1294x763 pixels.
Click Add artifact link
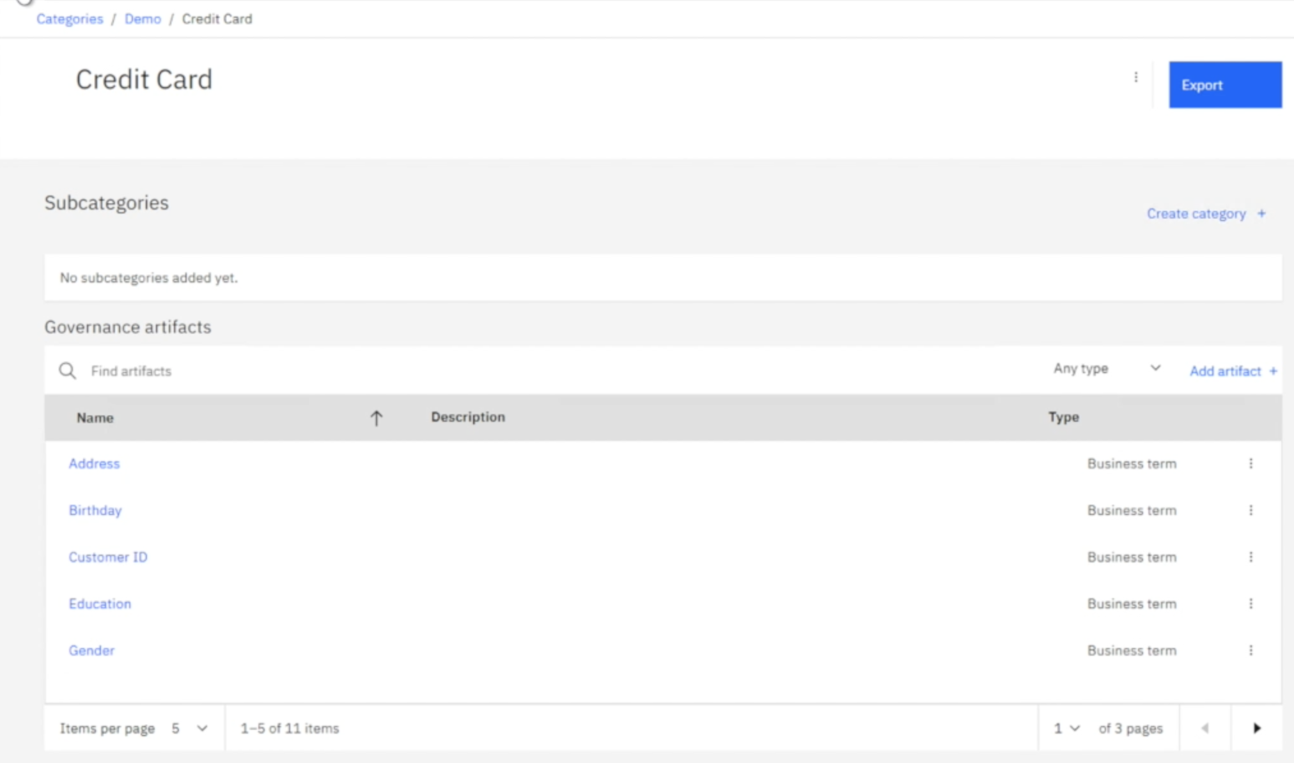click(1233, 371)
